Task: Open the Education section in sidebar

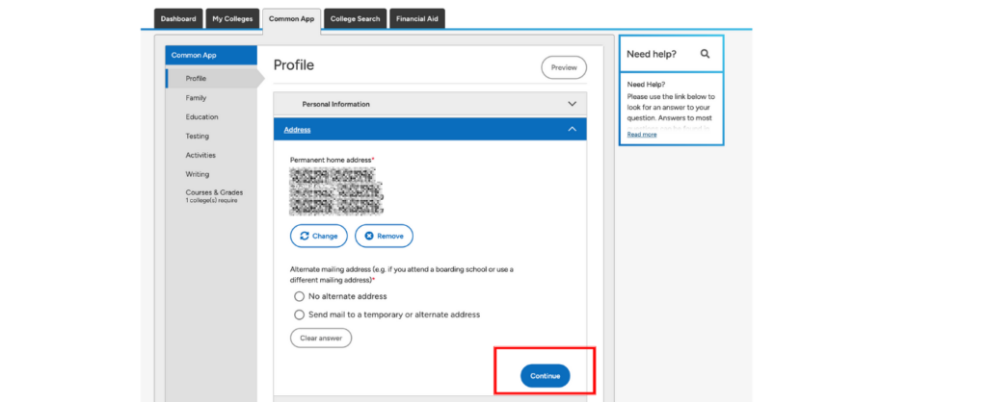Action: [x=201, y=116]
